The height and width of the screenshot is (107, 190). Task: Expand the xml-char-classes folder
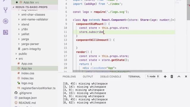coord(19,15)
